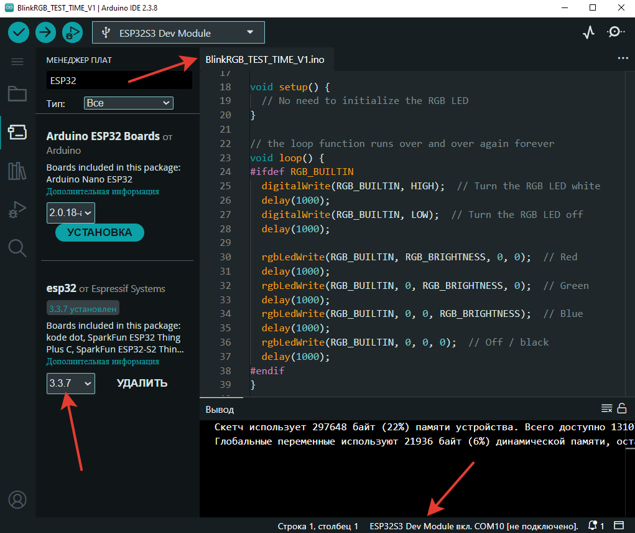635x533 pixels.
Task: Open the Serial Monitor icon
Action: click(615, 32)
